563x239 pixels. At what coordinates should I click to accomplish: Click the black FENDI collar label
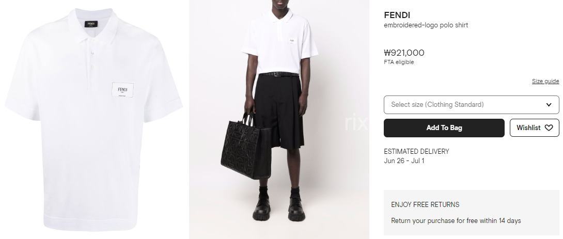click(x=91, y=24)
